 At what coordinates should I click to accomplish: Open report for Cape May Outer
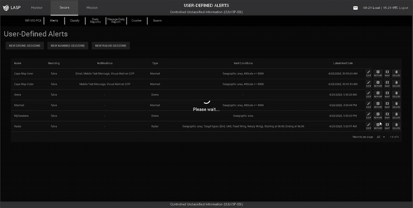378,84
